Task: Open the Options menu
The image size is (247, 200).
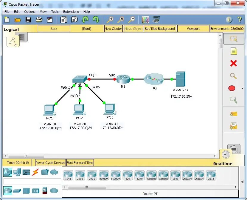Action: click(29, 12)
